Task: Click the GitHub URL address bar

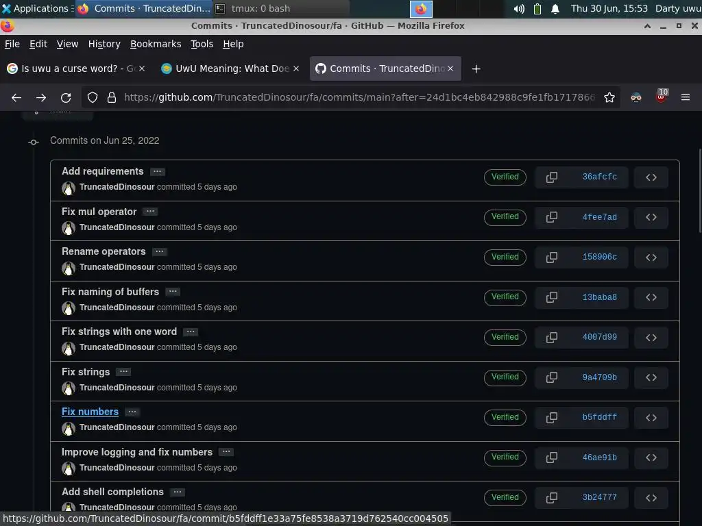Action: coord(359,97)
